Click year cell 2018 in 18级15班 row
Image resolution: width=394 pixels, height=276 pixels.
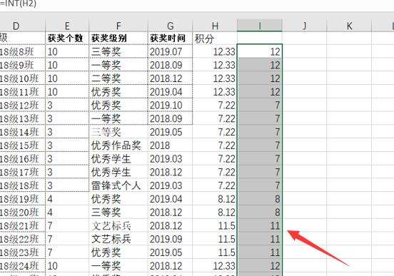(x=171, y=145)
